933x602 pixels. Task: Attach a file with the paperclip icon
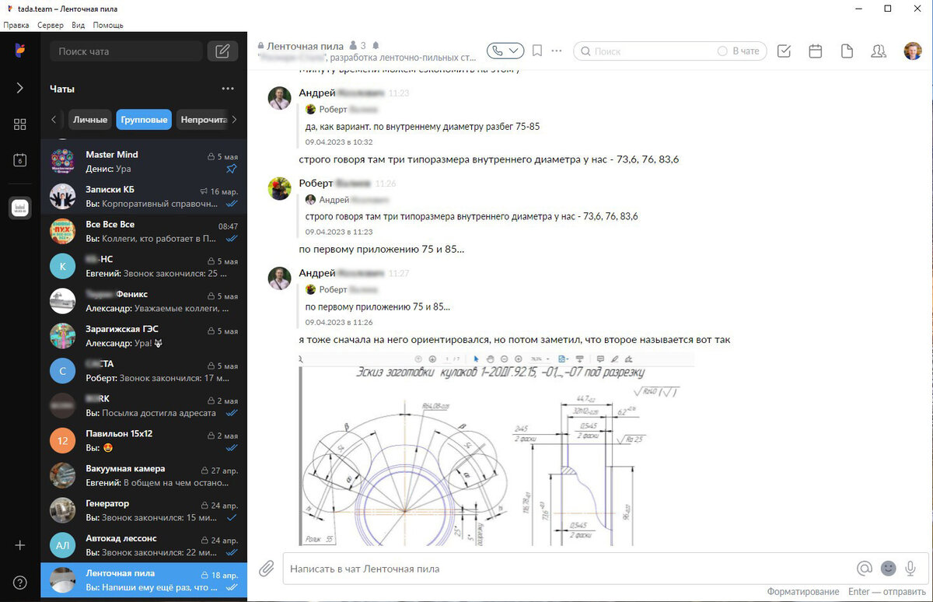(x=265, y=569)
